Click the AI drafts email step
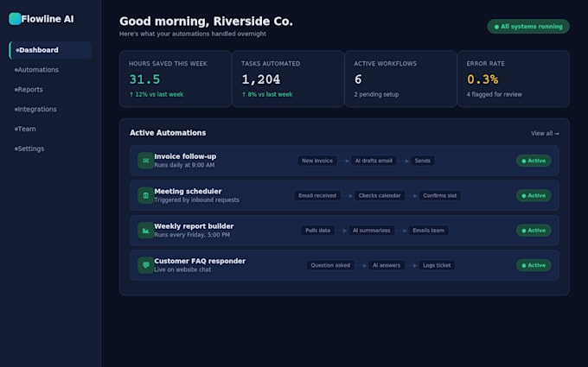Viewport: 588px width, 367px height. pos(374,161)
